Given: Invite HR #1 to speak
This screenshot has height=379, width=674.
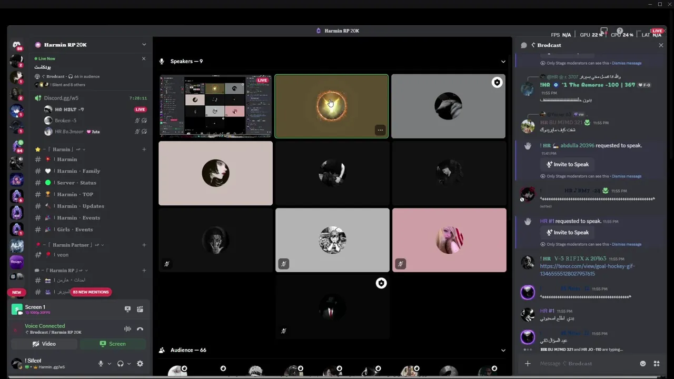Looking at the screenshot, I should (x=567, y=232).
